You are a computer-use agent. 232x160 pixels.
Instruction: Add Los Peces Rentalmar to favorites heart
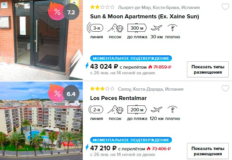point(225,88)
